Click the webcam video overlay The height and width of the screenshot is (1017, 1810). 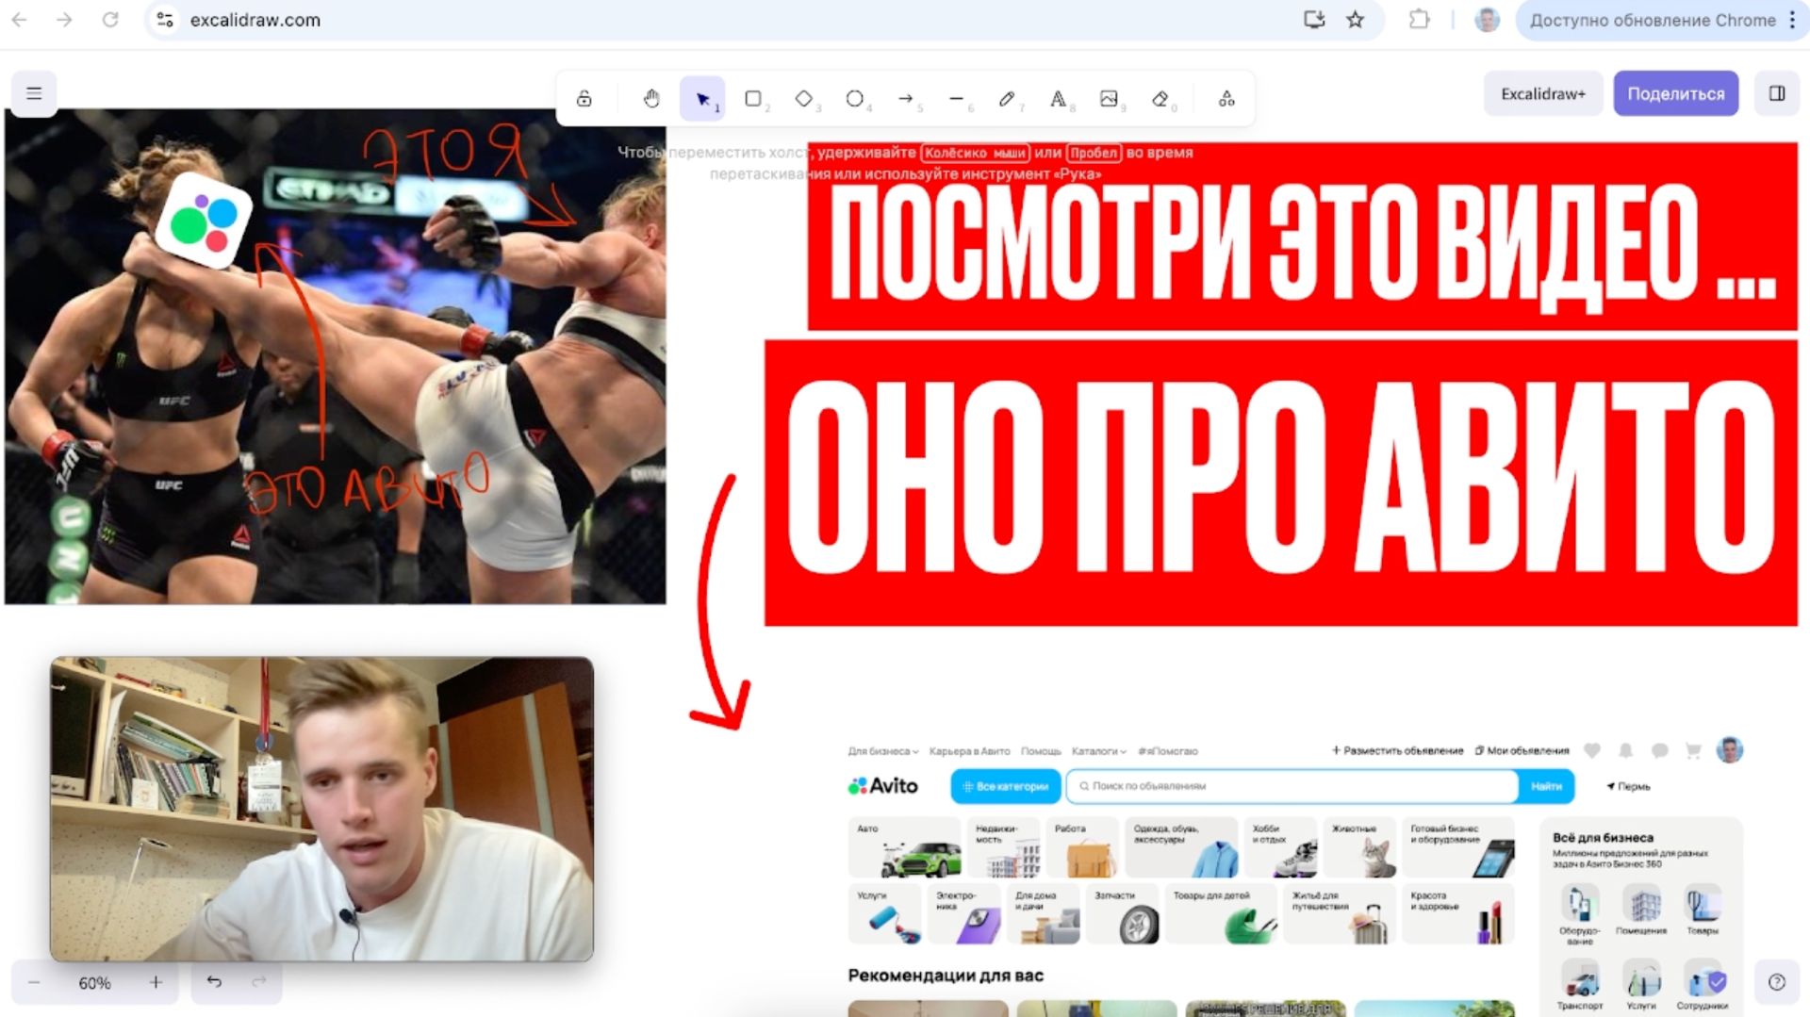321,809
